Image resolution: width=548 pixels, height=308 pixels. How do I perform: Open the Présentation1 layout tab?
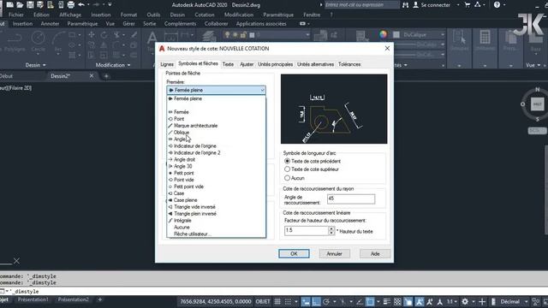click(33, 299)
